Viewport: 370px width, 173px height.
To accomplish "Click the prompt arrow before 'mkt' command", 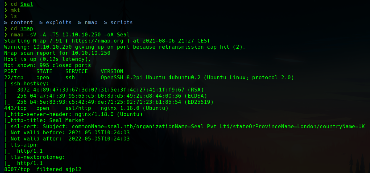I will tap(6, 10).
